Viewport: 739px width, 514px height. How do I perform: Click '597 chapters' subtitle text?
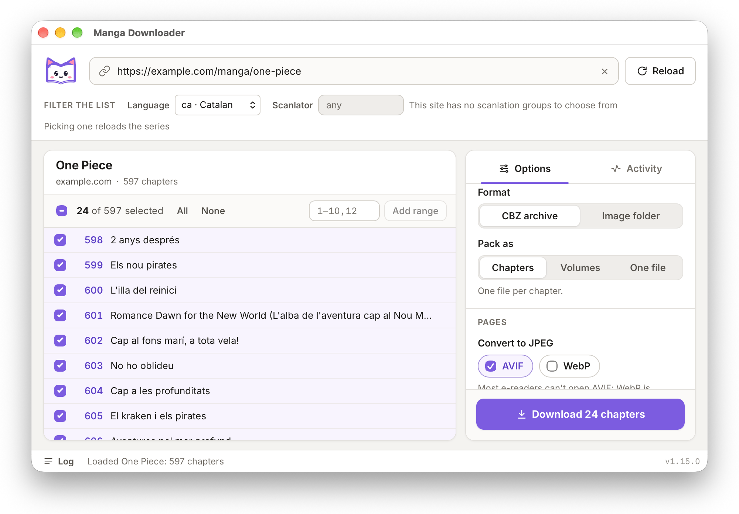click(x=150, y=182)
